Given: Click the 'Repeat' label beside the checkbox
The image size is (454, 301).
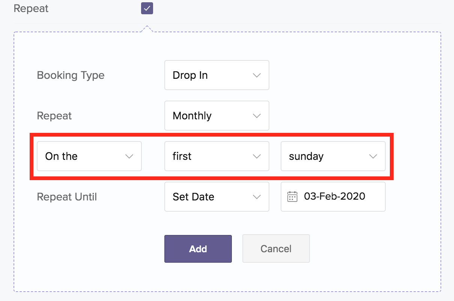Looking at the screenshot, I should point(31,9).
